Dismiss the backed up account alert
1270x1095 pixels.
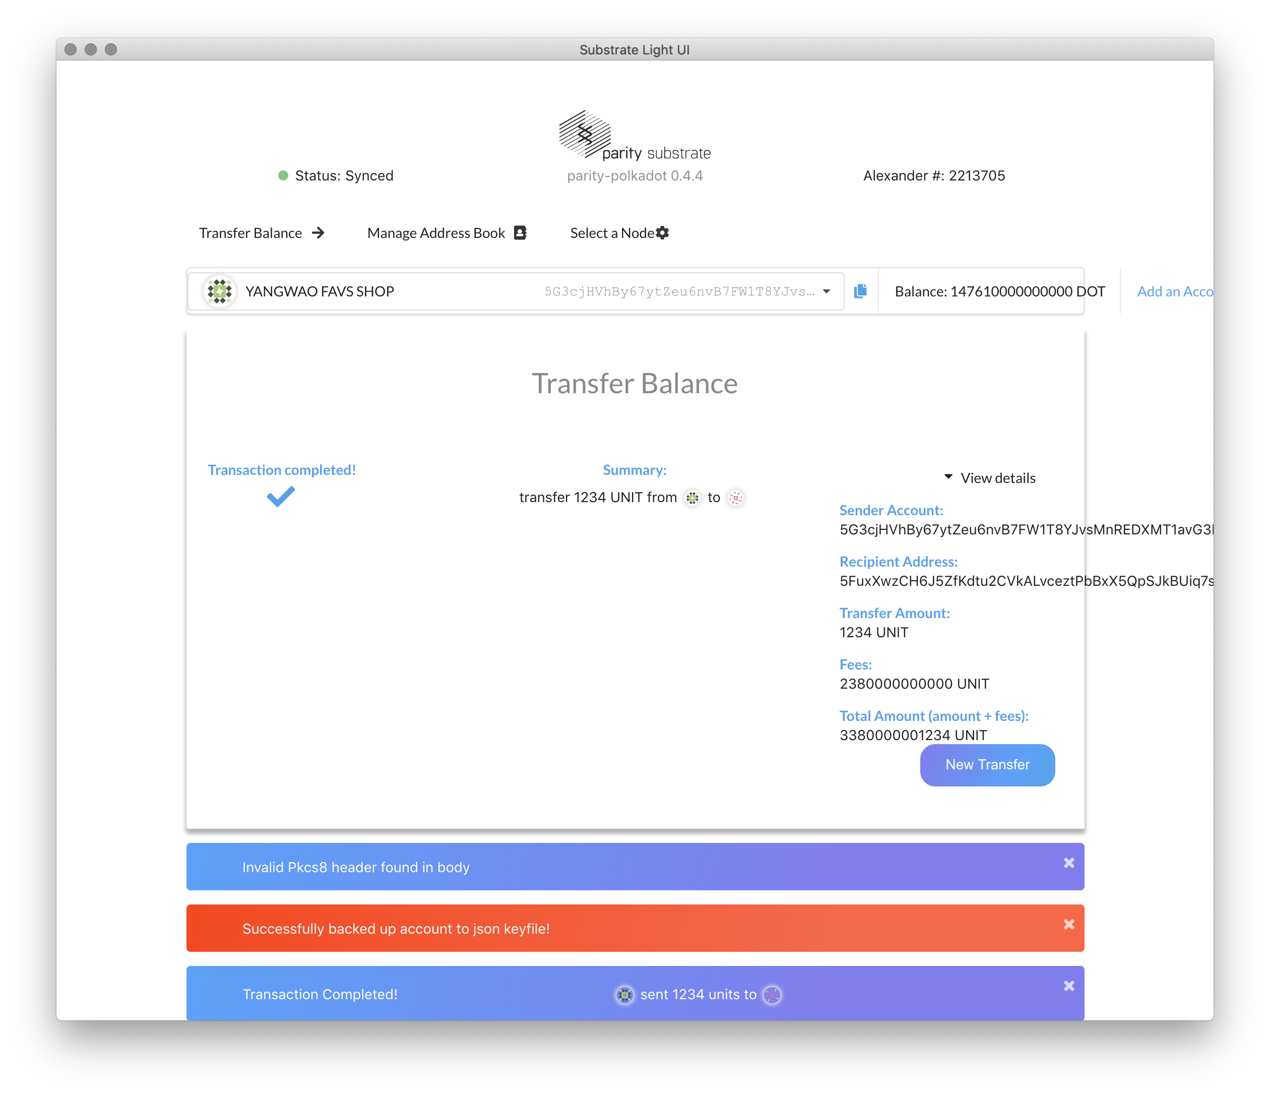(1068, 924)
